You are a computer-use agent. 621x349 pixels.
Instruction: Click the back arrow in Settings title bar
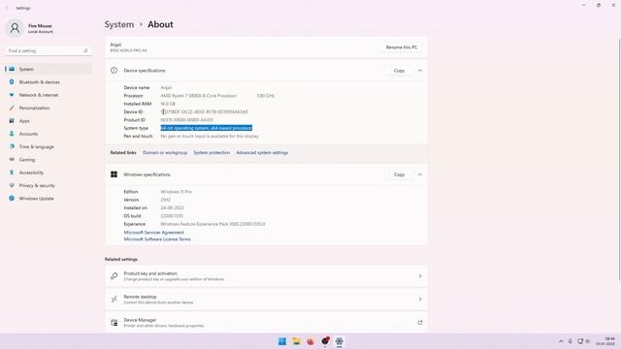7,8
